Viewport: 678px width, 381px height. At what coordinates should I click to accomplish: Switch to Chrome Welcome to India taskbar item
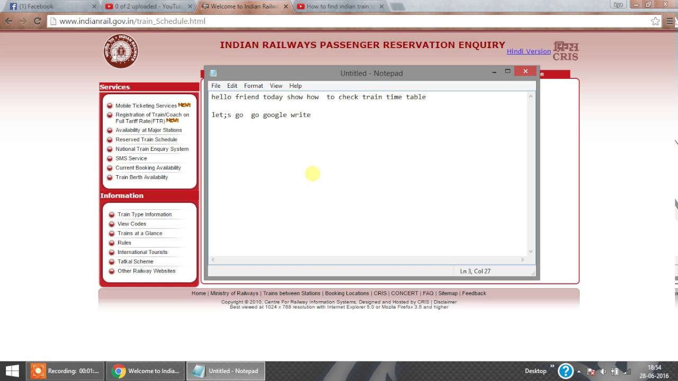point(146,370)
